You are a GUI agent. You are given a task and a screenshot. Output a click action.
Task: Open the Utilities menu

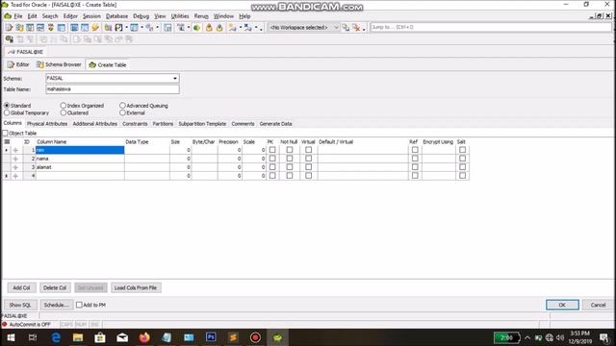(180, 16)
